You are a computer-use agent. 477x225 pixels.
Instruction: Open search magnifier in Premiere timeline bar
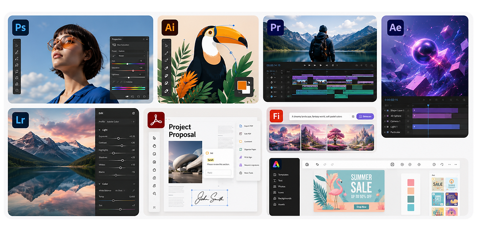tap(372, 65)
